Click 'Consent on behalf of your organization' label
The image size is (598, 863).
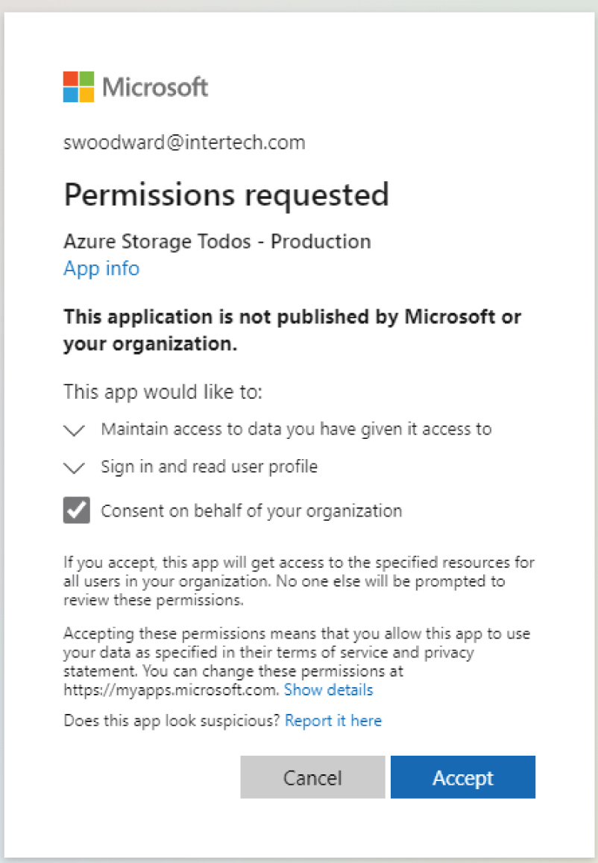[251, 511]
